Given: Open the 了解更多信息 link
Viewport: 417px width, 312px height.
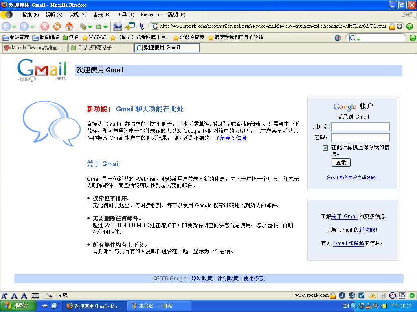Looking at the screenshot, I should (230, 138).
